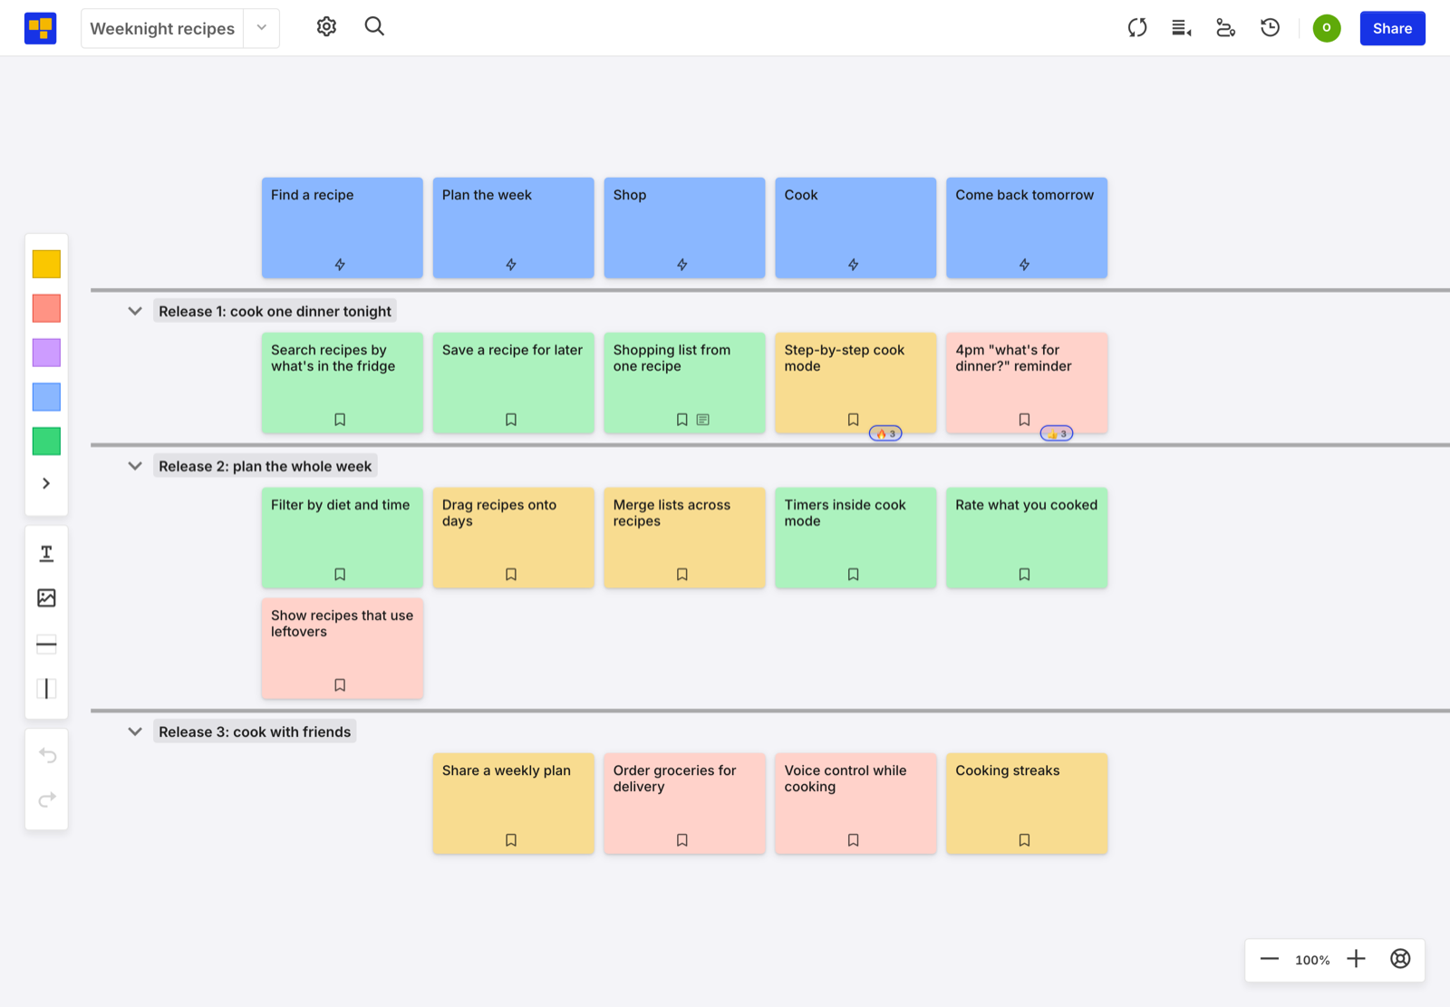
Task: Collapse Release 1 section chevron
Action: pos(135,311)
